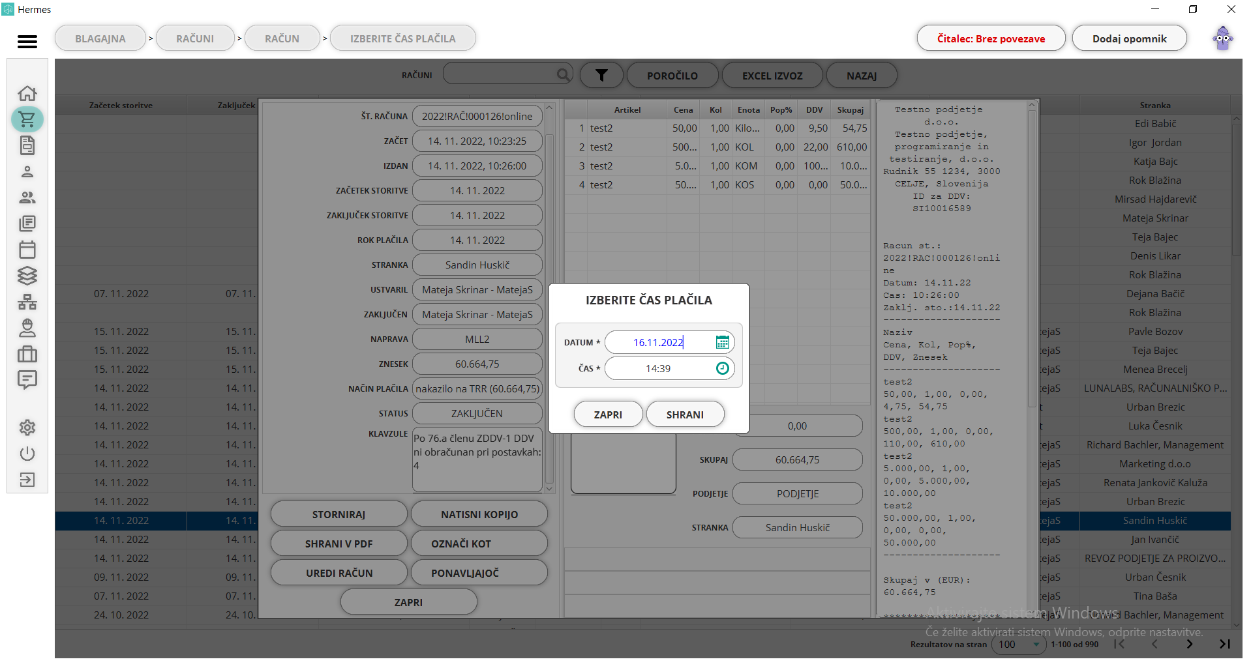Open the calendar sidebar icon

pos(27,250)
